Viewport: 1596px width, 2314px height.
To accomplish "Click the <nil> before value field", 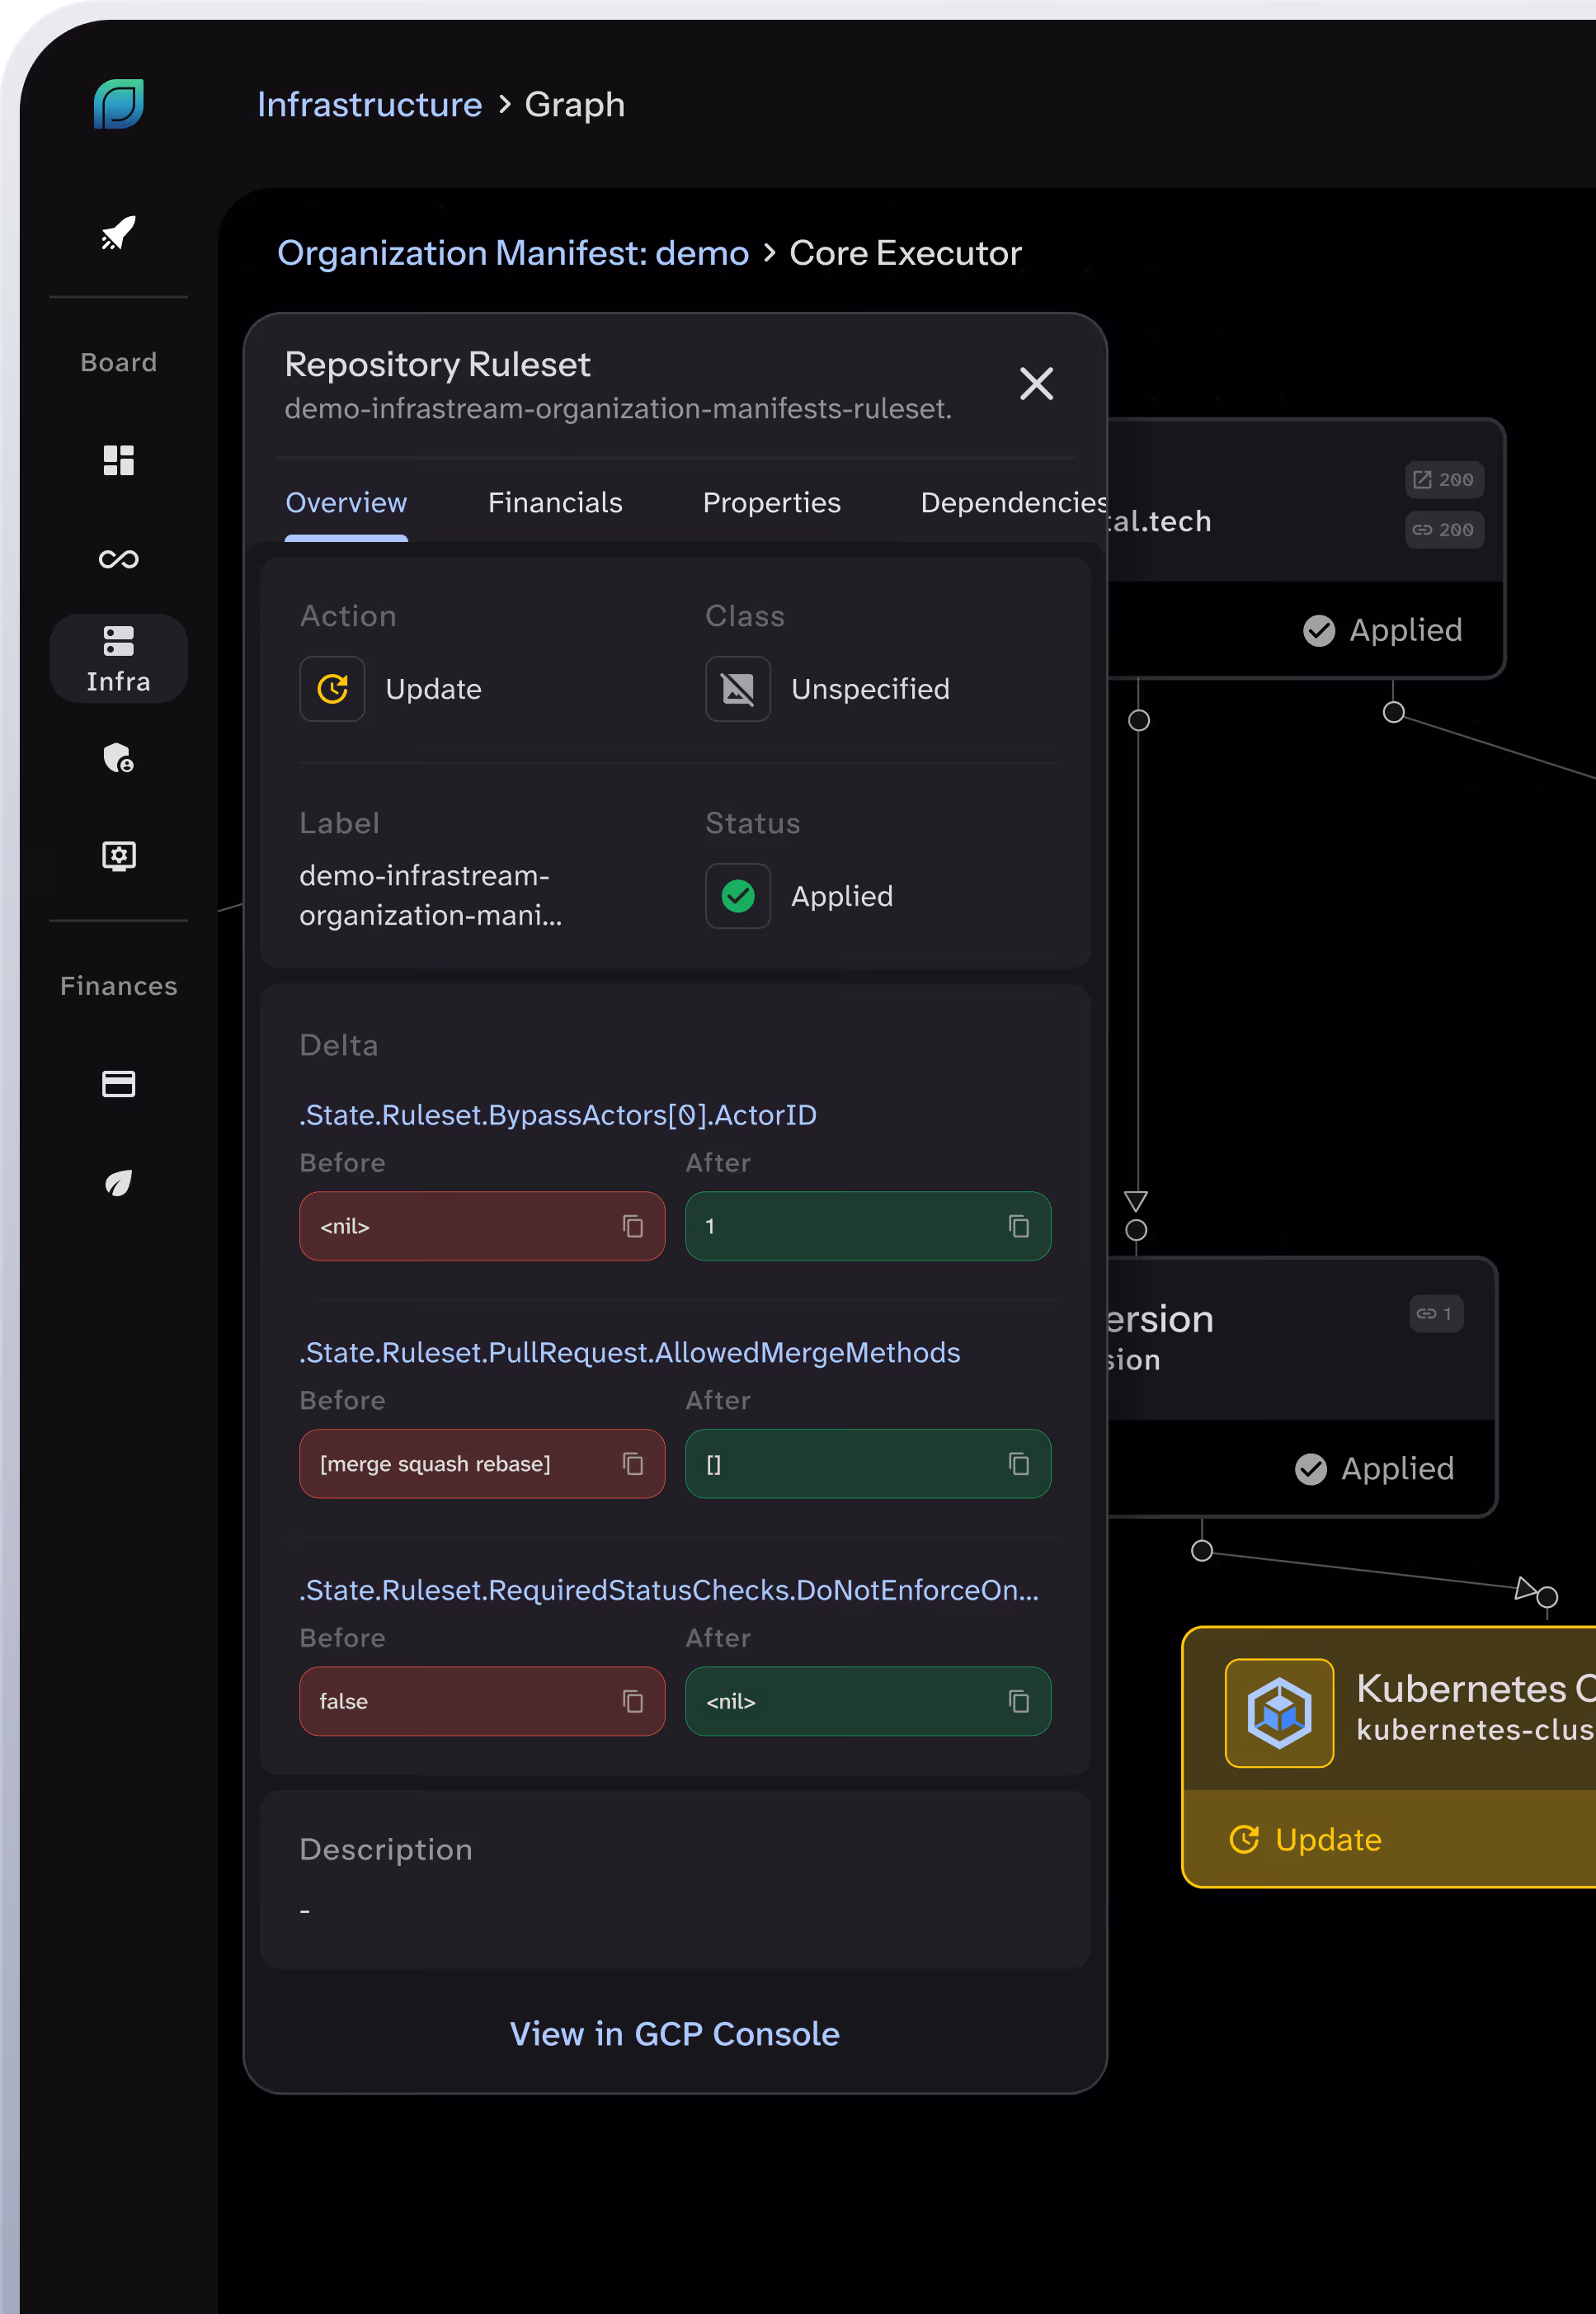I will [482, 1226].
